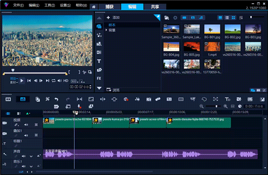Adjust the thumbnail size slider
The image size is (268, 175).
pyautogui.click(x=251, y=17)
